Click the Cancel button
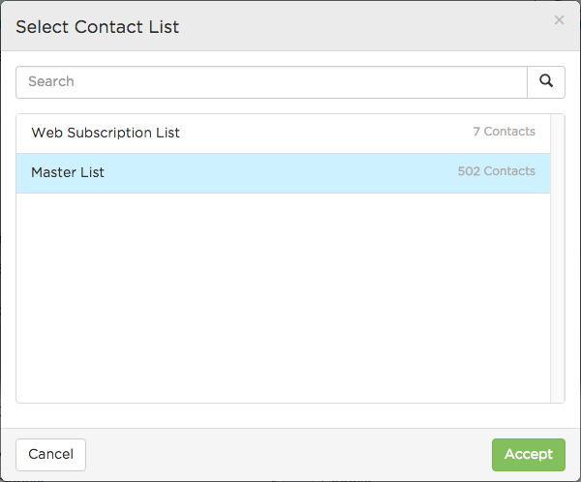 pos(50,455)
